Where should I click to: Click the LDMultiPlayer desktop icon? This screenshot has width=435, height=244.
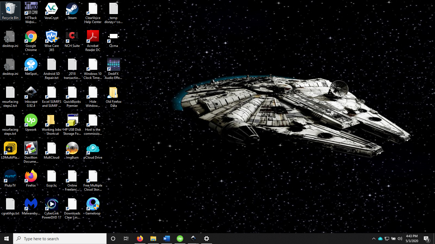pyautogui.click(x=10, y=150)
